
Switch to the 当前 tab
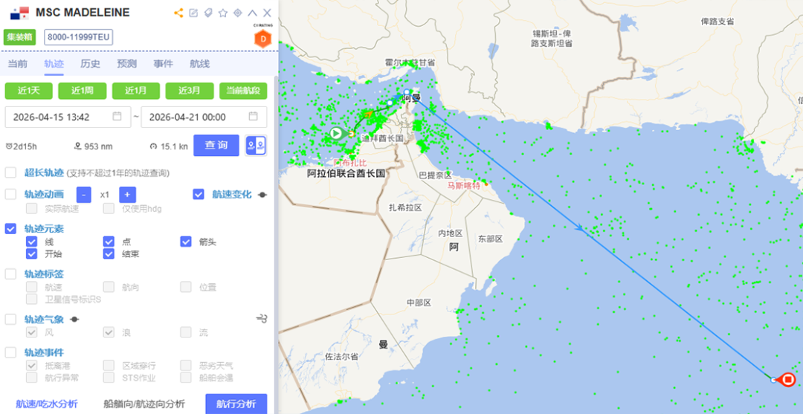[x=18, y=64]
